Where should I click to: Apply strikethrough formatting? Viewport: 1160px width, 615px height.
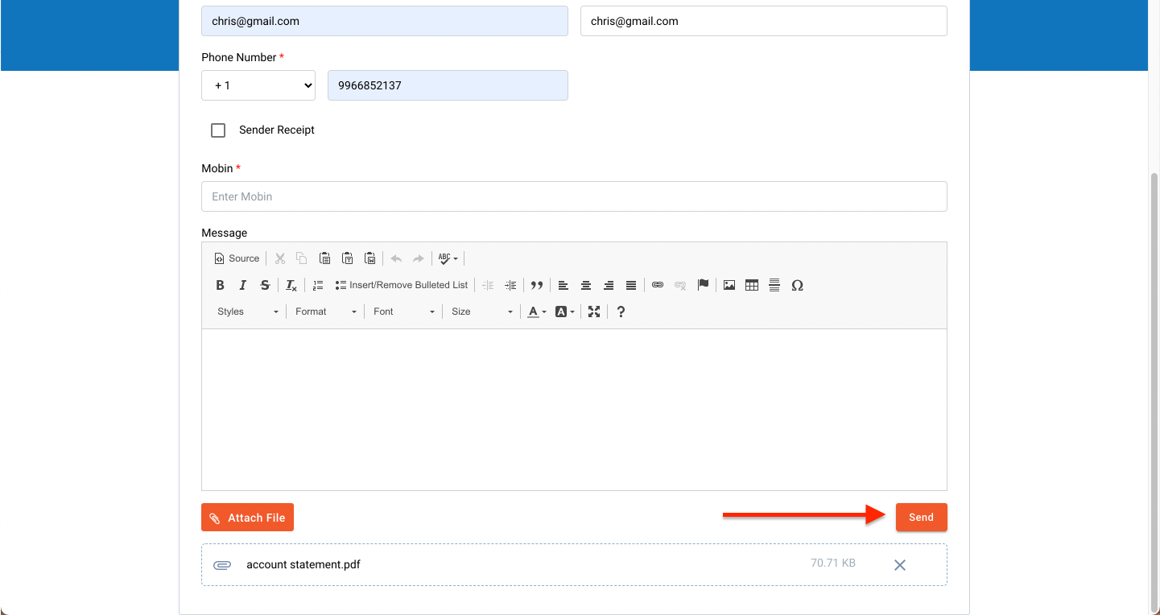click(265, 285)
